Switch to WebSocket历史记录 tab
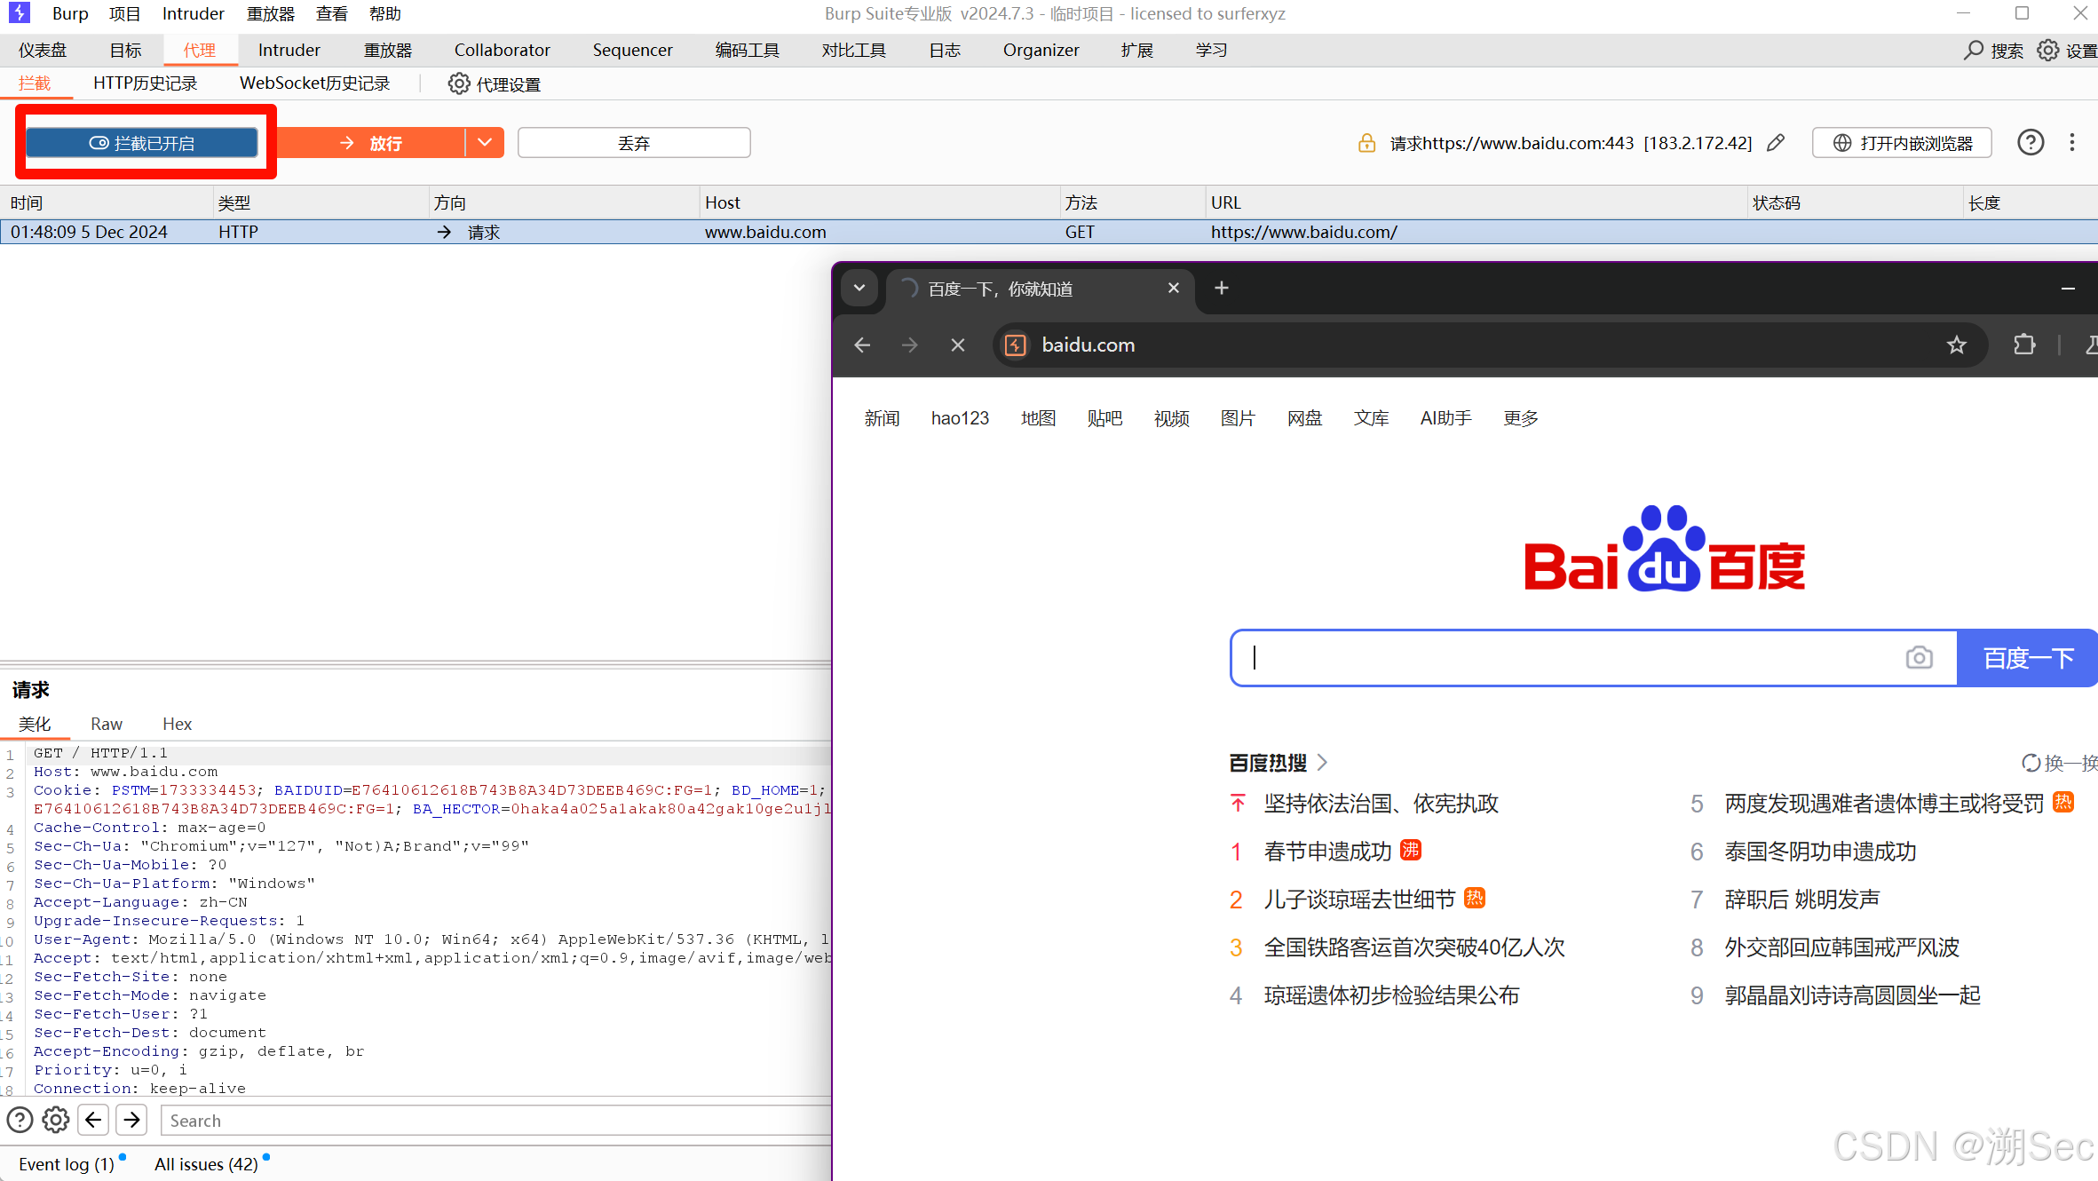Viewport: 2098px width, 1181px height. coord(315,83)
